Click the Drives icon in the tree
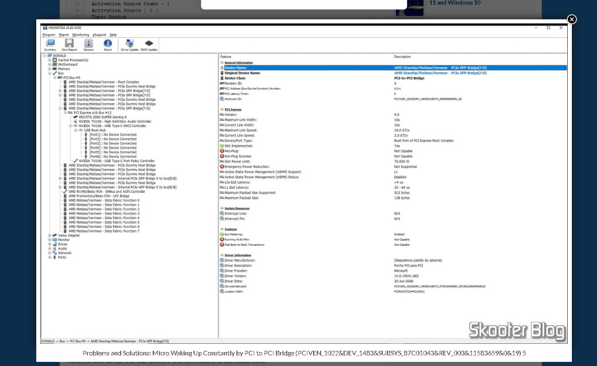The image size is (597, 366). tap(55, 244)
